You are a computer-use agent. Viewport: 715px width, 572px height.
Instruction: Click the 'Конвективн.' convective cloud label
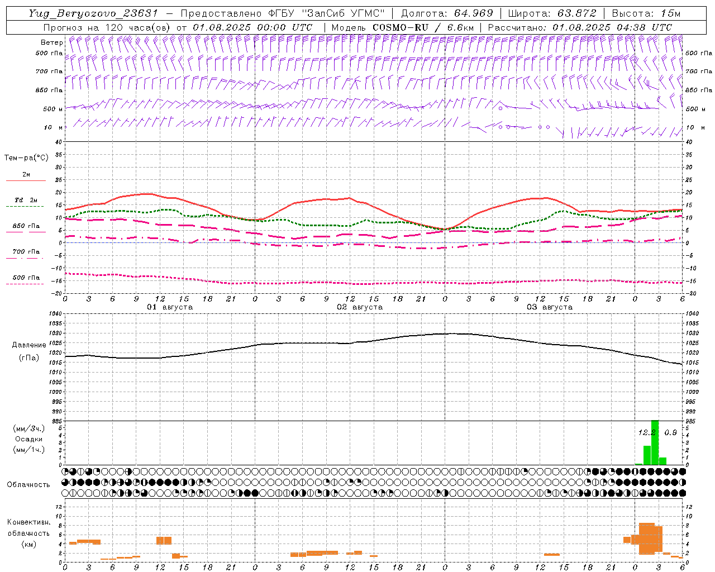point(29,522)
